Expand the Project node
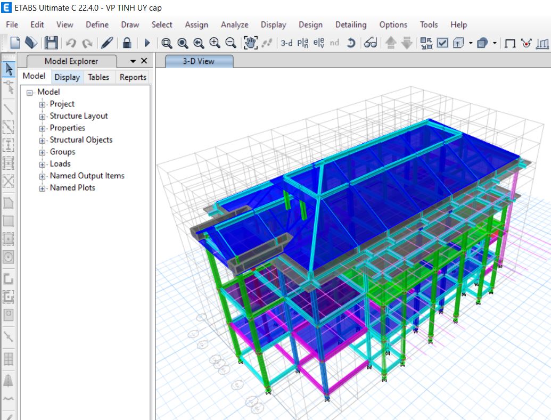 click(42, 104)
